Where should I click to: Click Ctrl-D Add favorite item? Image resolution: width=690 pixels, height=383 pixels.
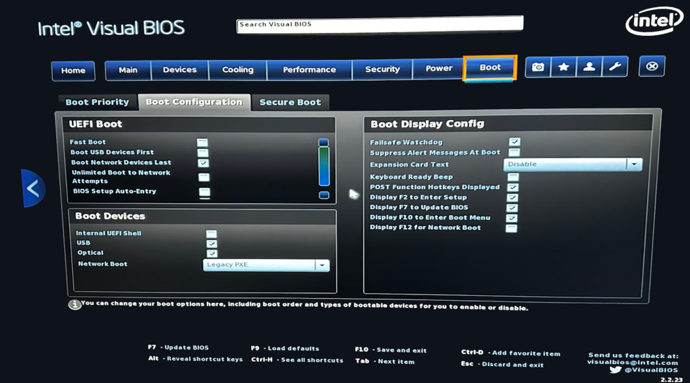(511, 353)
